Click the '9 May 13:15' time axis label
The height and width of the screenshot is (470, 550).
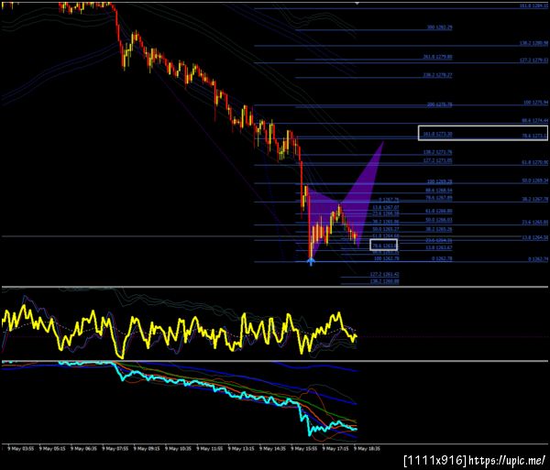pyautogui.click(x=241, y=449)
